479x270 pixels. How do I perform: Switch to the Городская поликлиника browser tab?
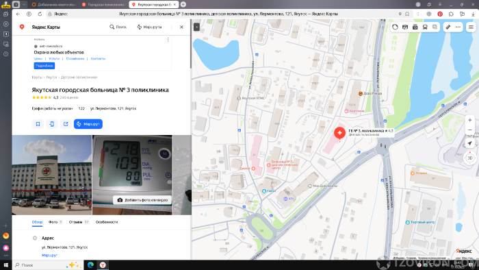pyautogui.click(x=103, y=5)
